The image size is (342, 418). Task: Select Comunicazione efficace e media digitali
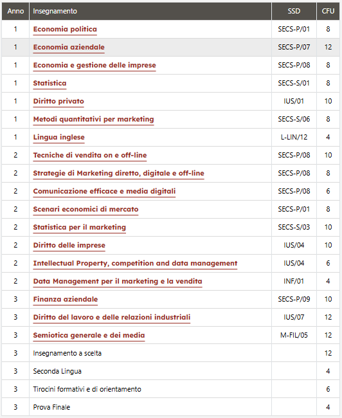[104, 191]
